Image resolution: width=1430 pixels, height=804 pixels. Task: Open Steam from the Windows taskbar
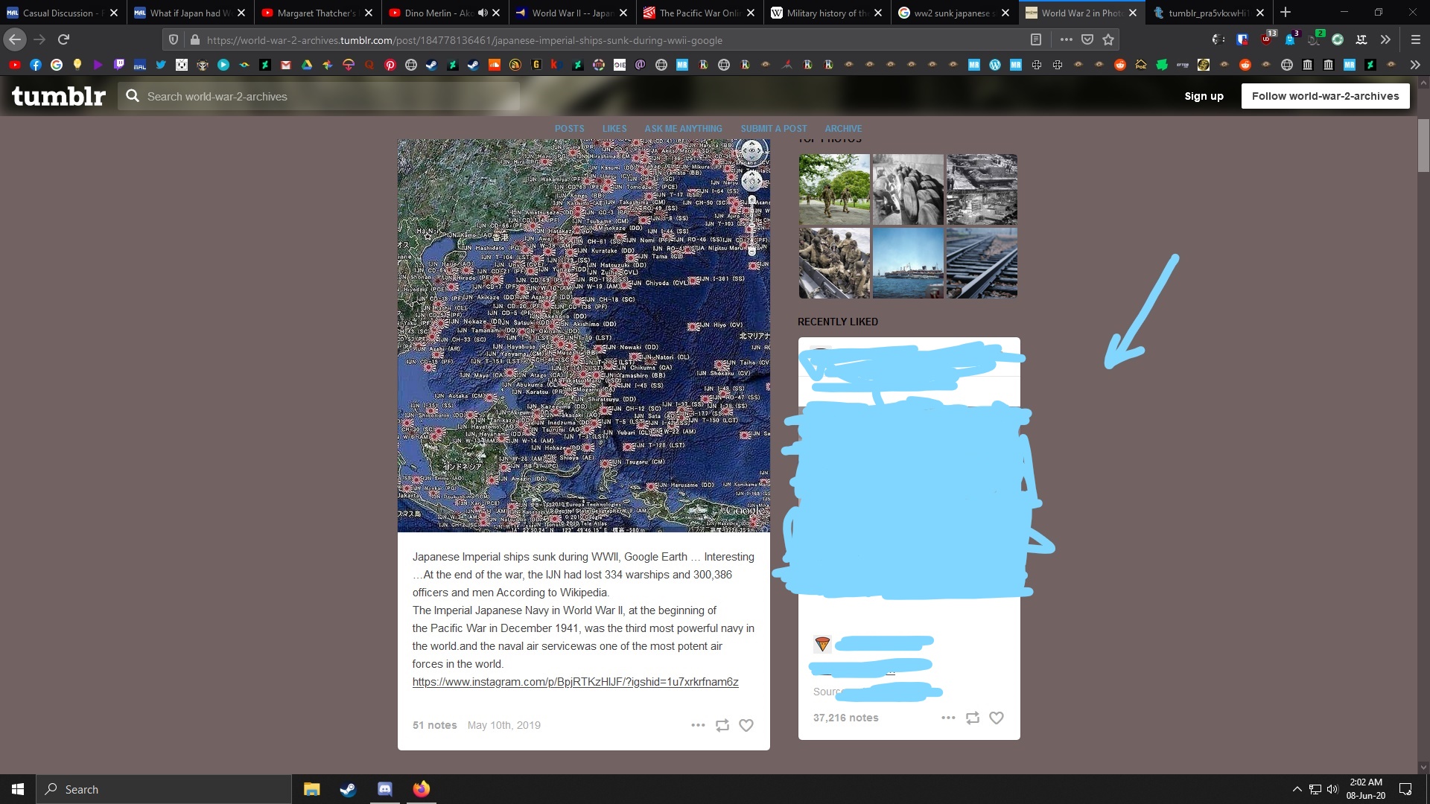pyautogui.click(x=348, y=789)
